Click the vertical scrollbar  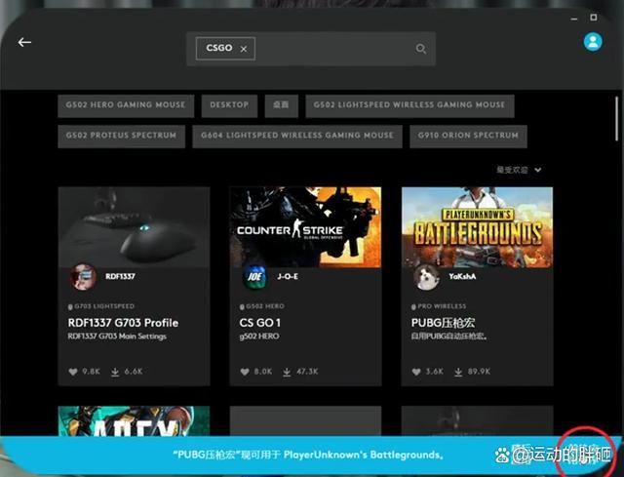tap(617, 118)
